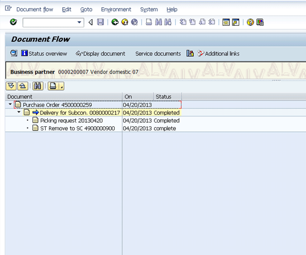Click inside the command input field
Screen dimensions: 306x255
(50, 22)
